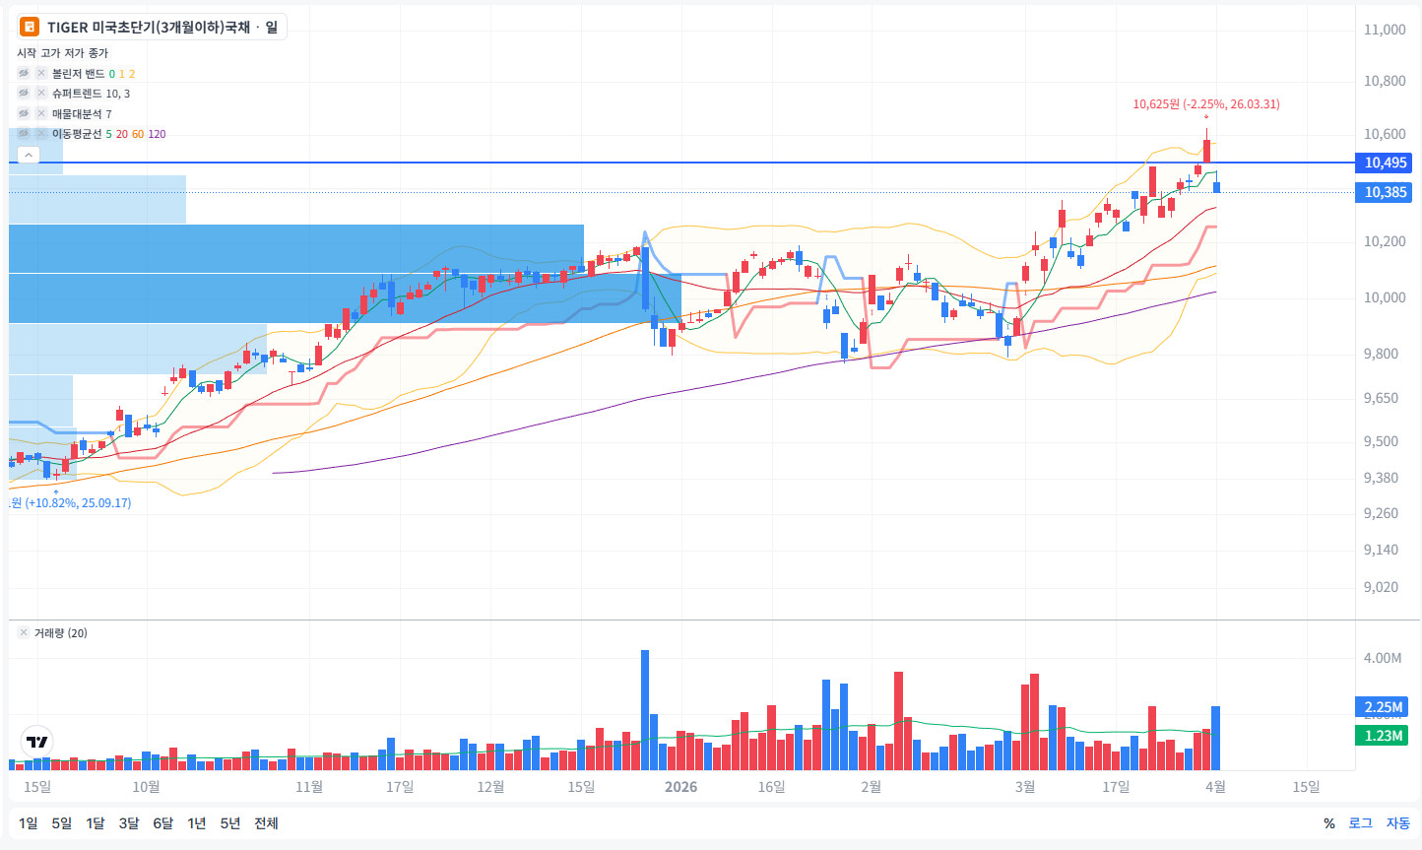Open the TradingView logo link
The width and height of the screenshot is (1422, 850).
point(37,742)
